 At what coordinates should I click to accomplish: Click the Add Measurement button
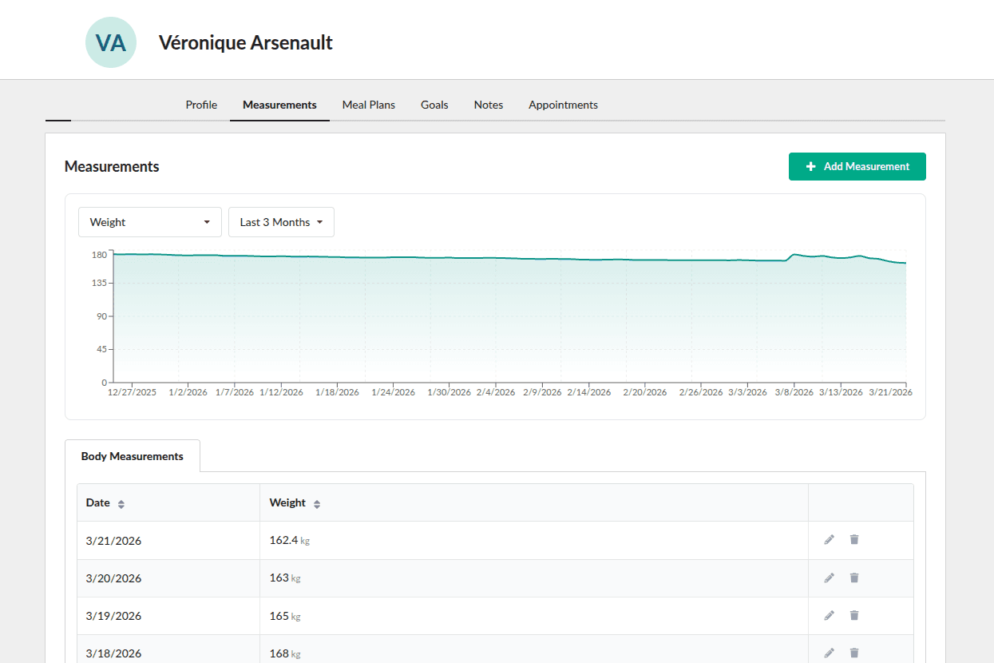click(x=857, y=166)
